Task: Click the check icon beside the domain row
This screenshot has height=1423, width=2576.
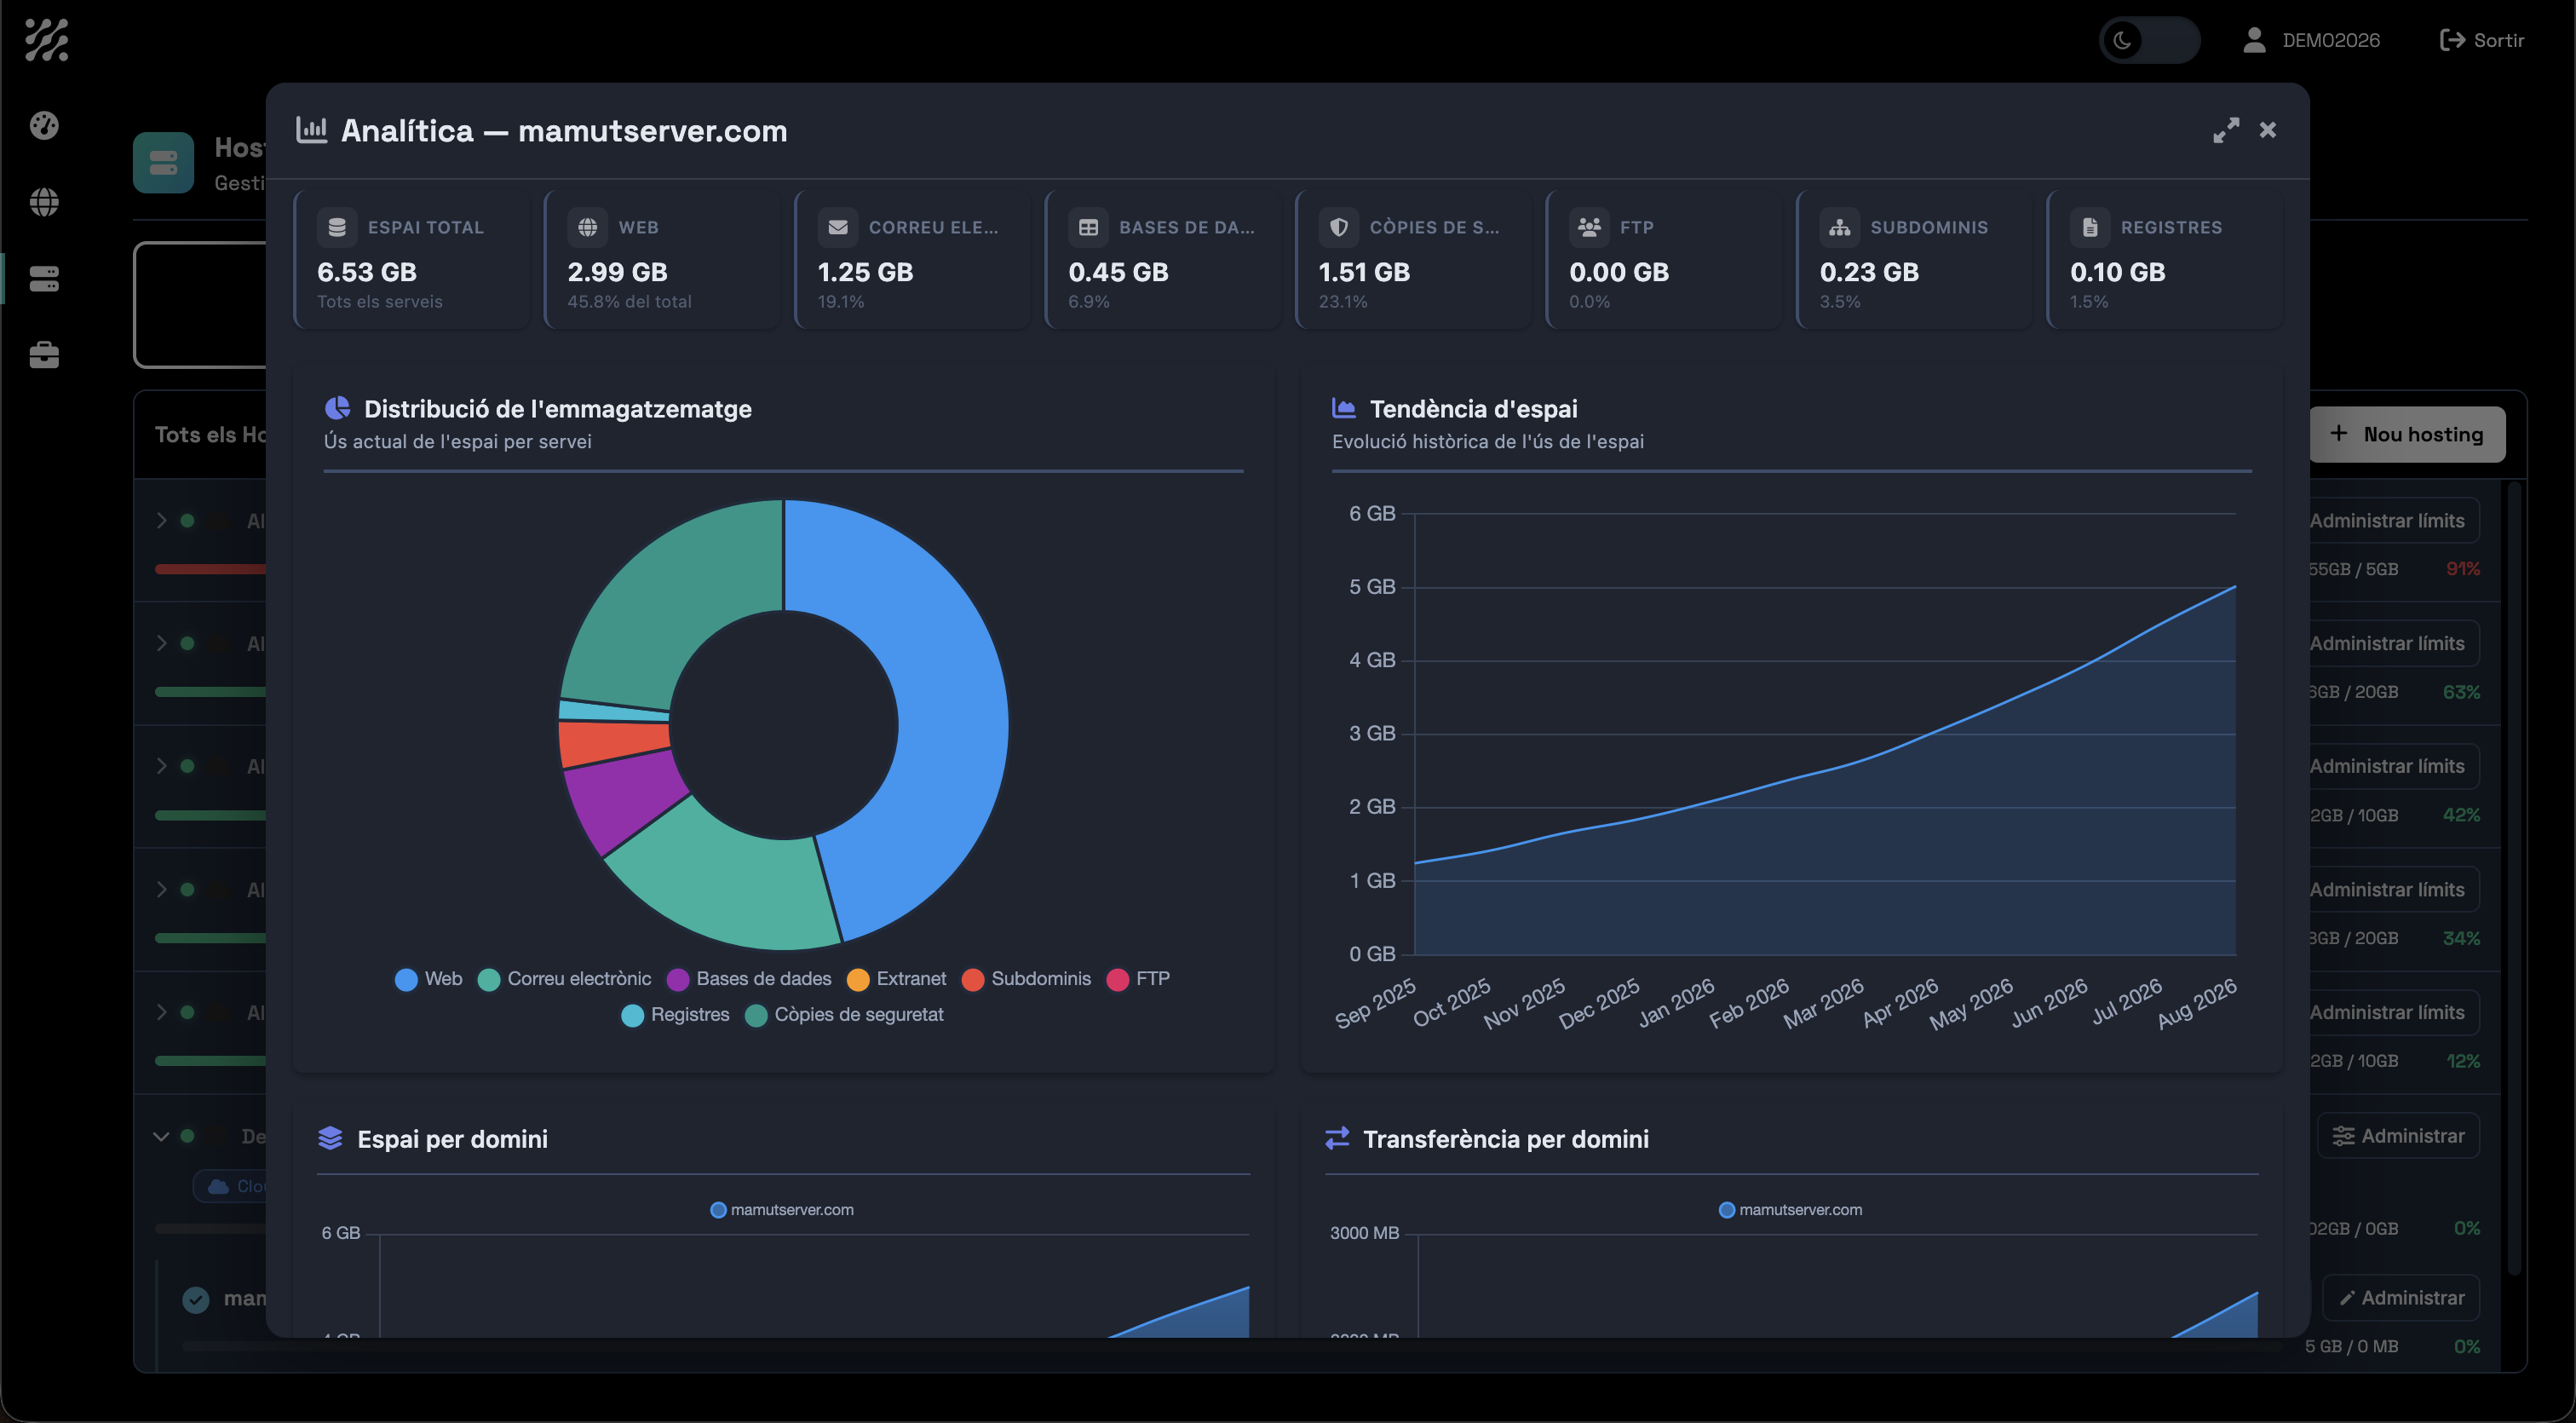Action: [x=196, y=1299]
